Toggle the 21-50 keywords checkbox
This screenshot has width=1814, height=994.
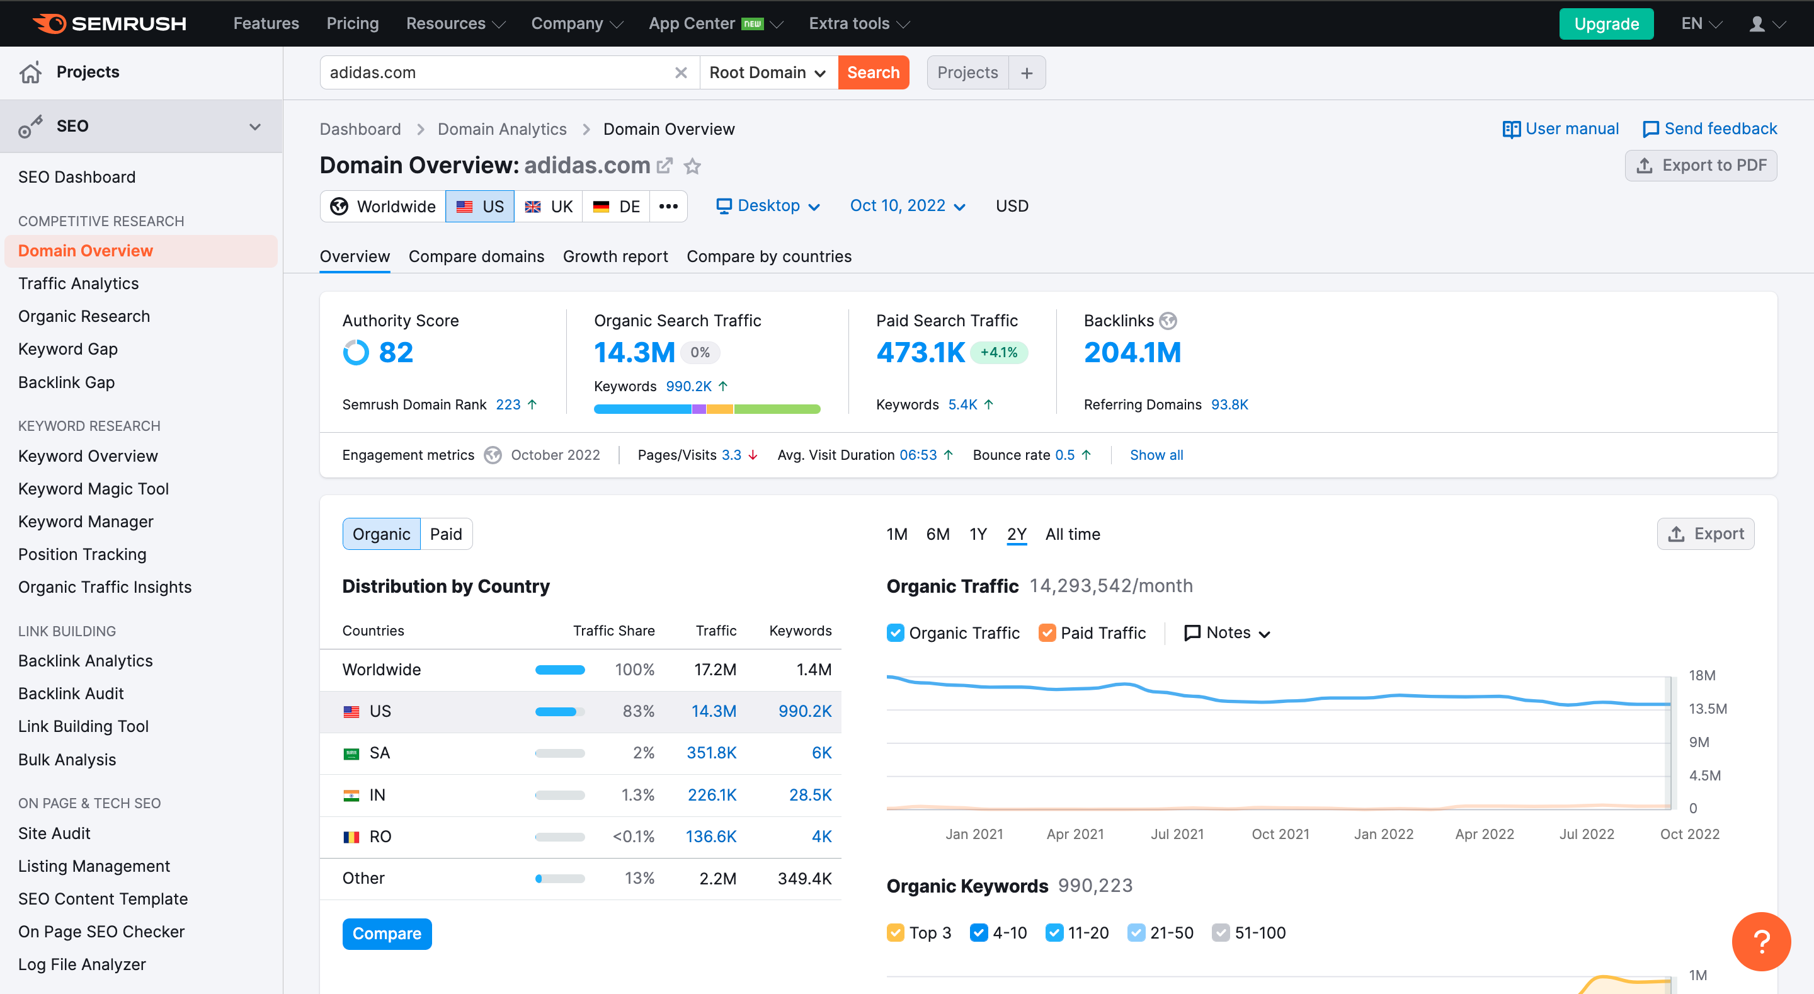pos(1136,933)
